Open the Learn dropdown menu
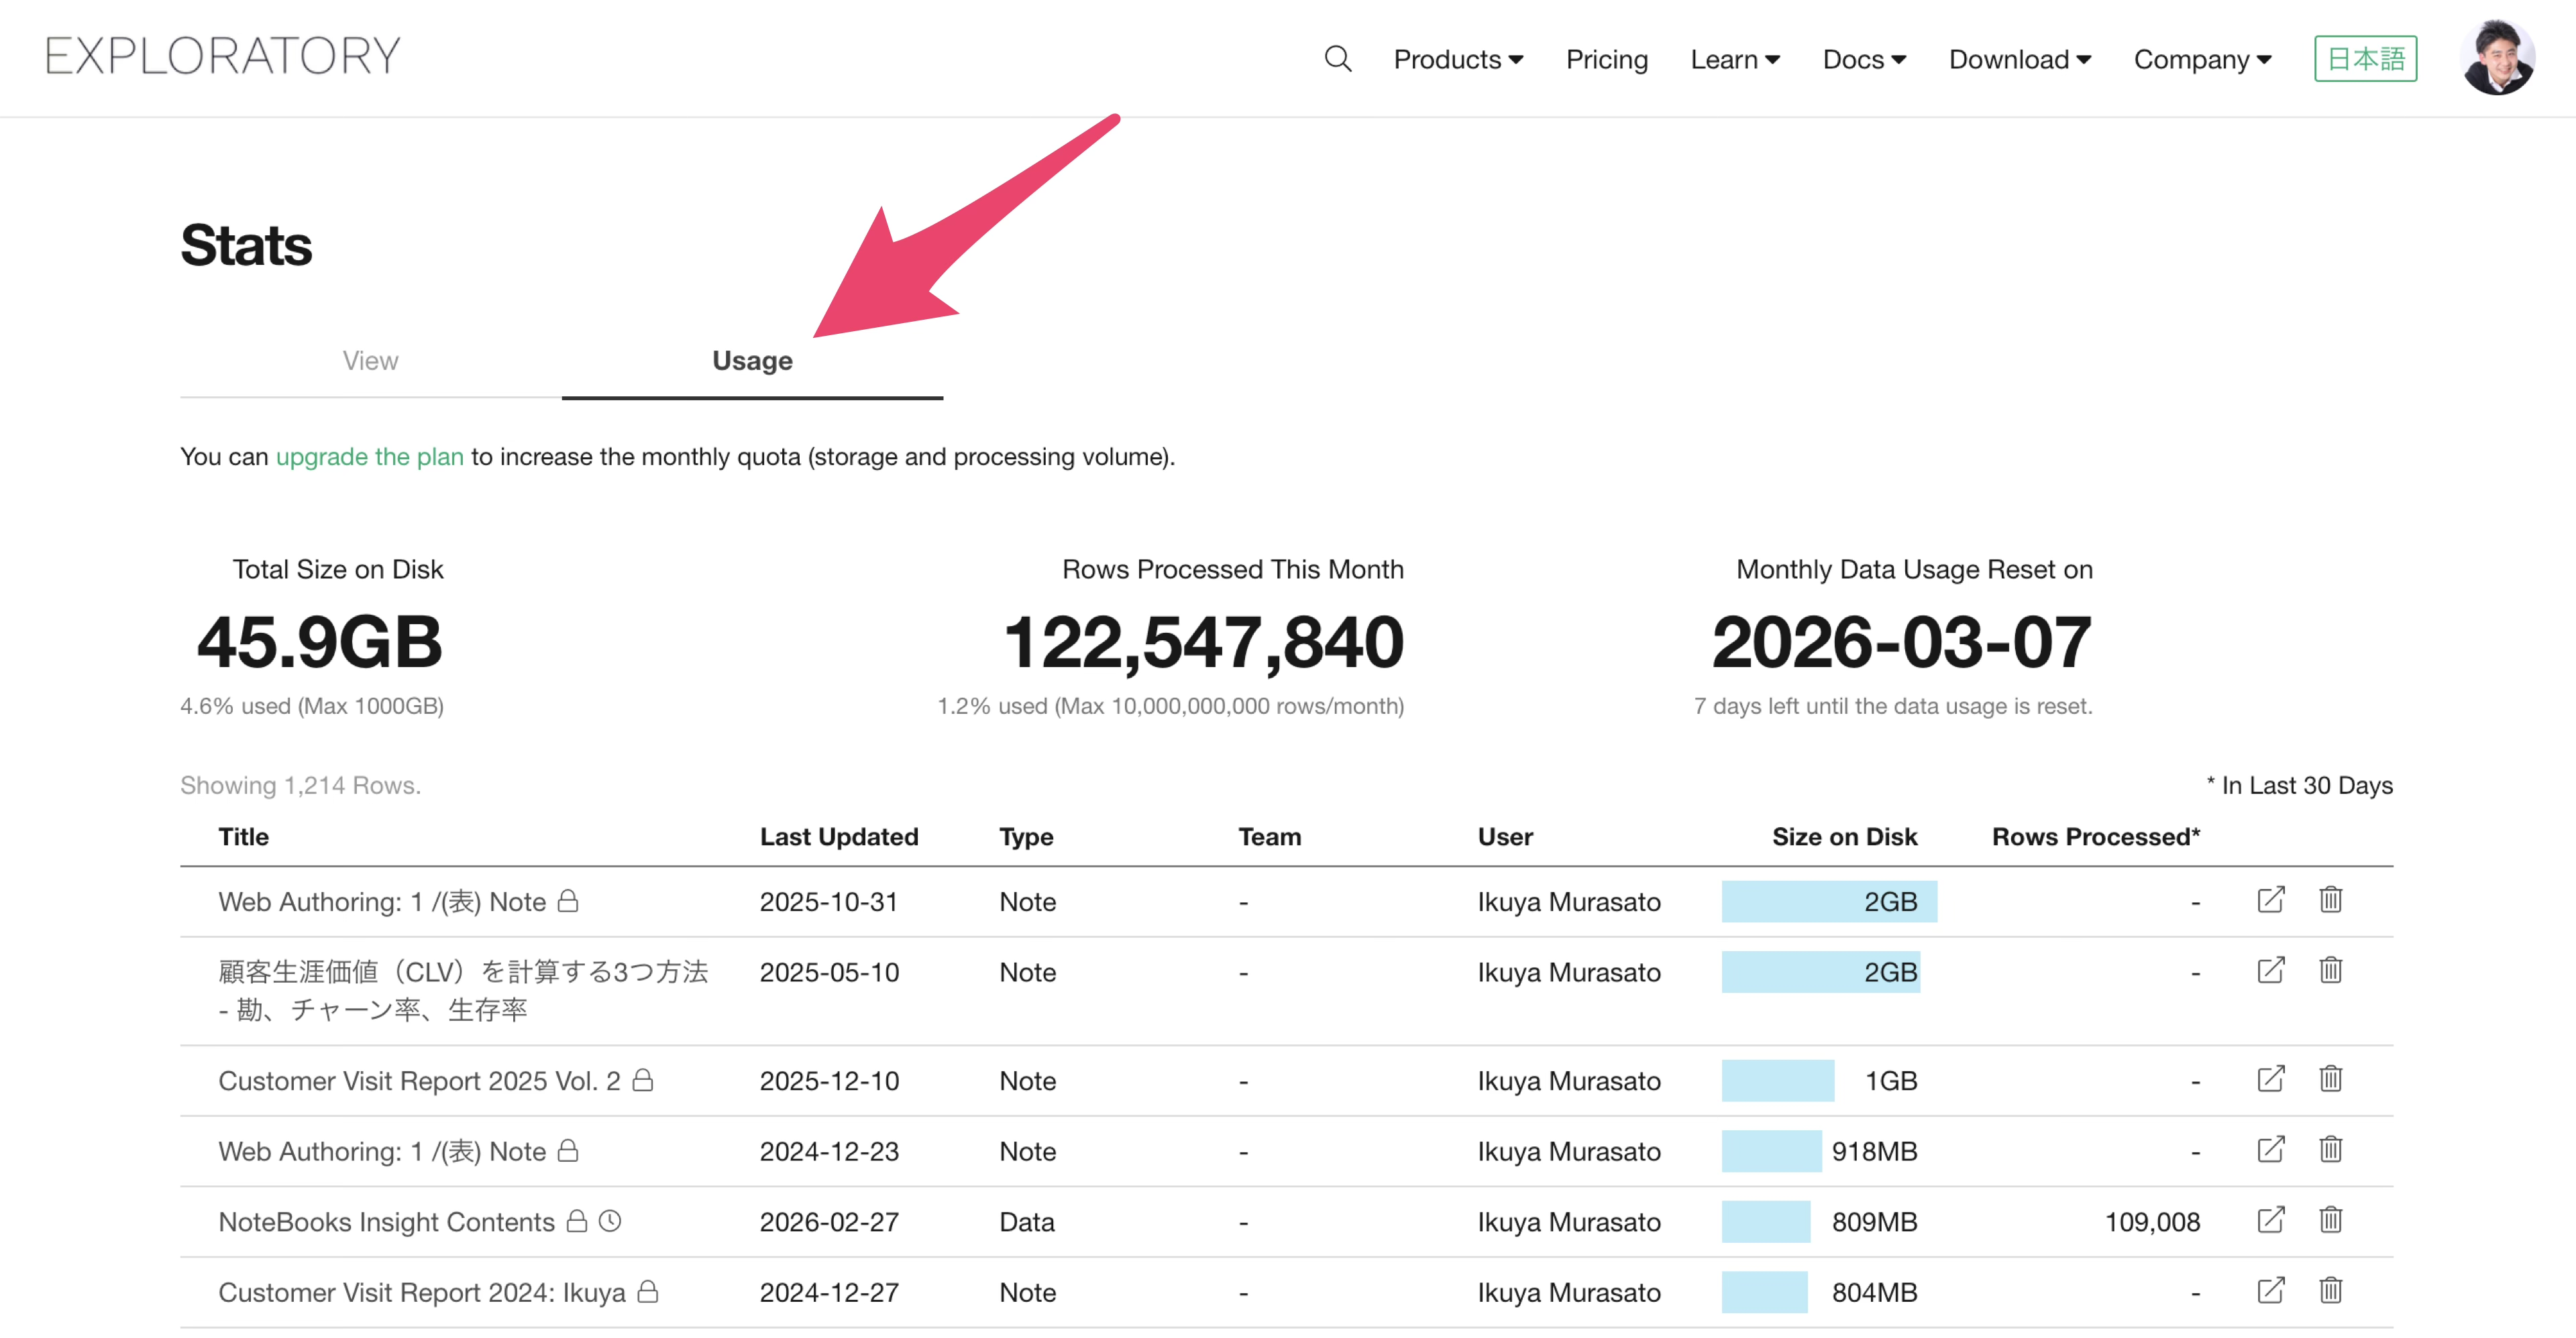 (x=1734, y=60)
